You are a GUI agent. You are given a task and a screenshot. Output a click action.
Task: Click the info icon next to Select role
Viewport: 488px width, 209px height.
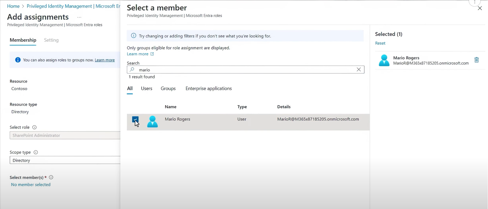pos(34,127)
